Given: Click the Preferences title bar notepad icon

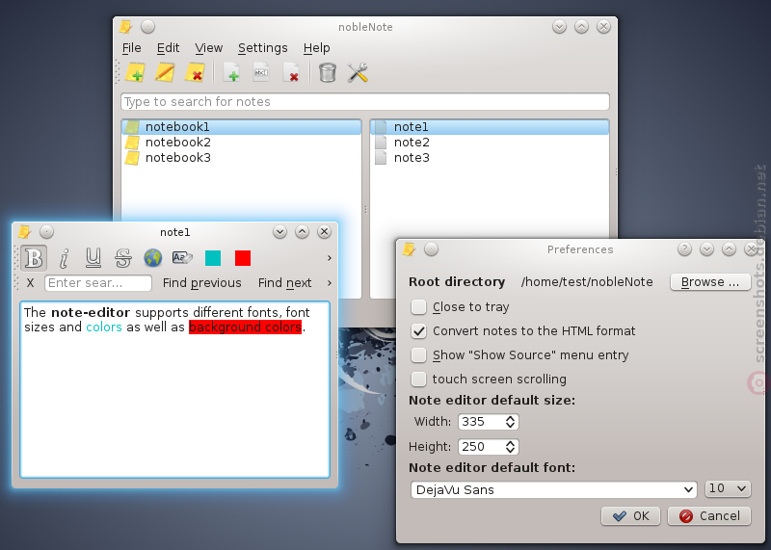Looking at the screenshot, I should [x=409, y=249].
